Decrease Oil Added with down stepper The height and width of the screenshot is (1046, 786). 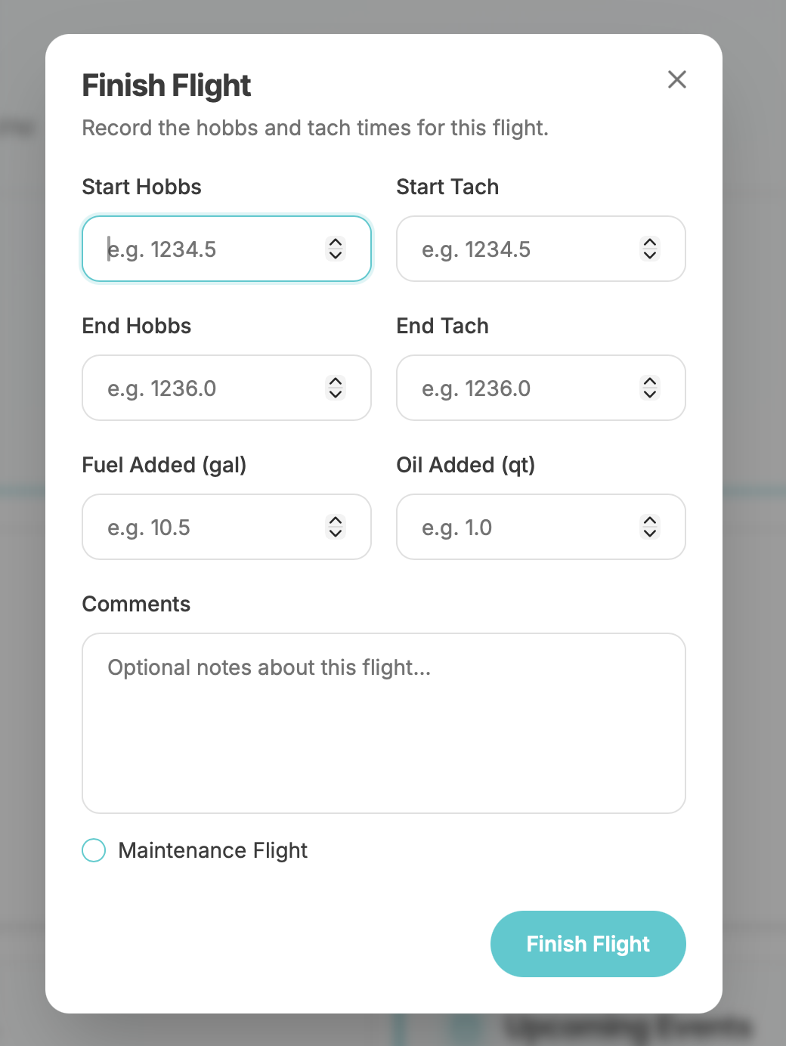click(650, 534)
